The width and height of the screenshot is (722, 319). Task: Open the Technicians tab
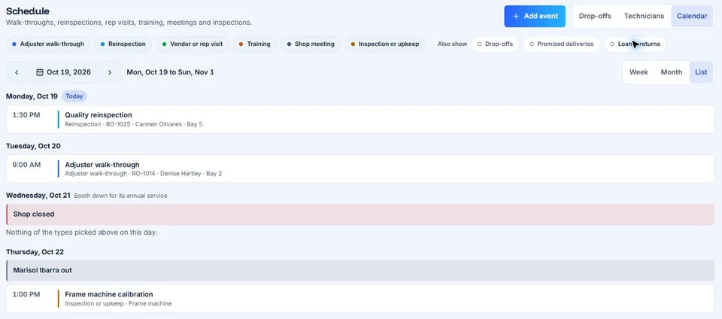click(644, 16)
